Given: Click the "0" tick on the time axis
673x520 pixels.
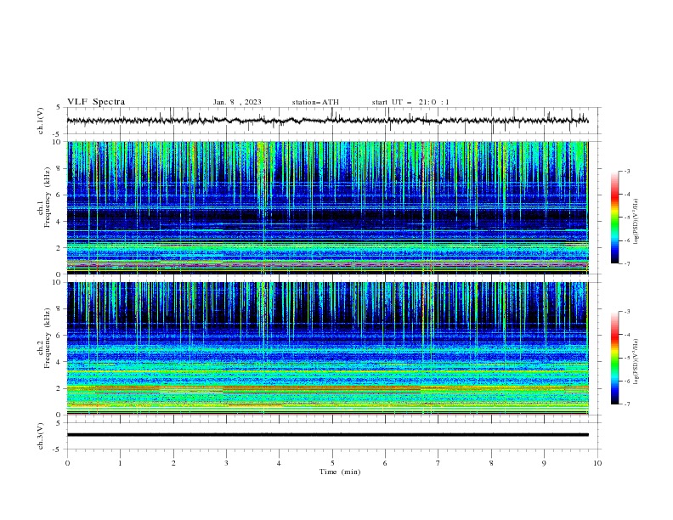Looking at the screenshot, I should point(67,463).
